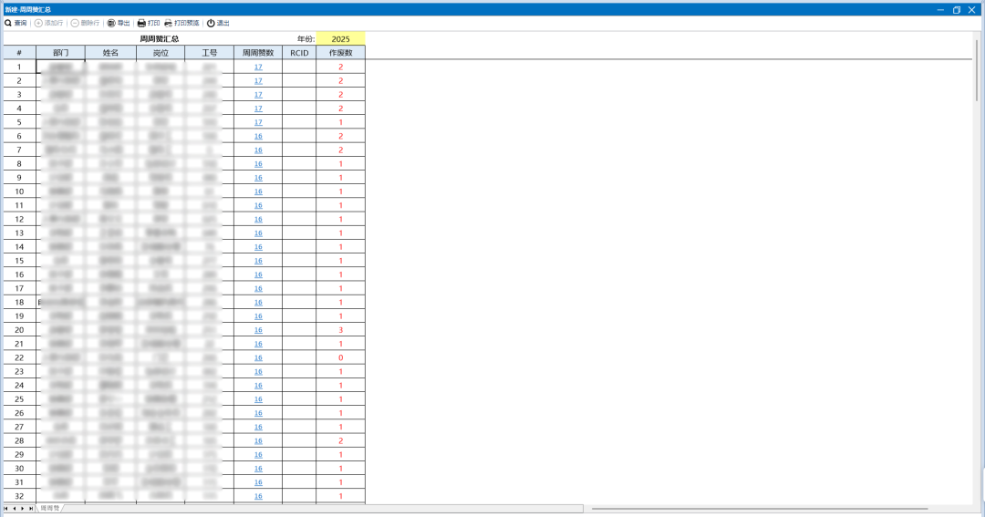Select row number 30 header
Image resolution: width=985 pixels, height=517 pixels.
coord(19,469)
